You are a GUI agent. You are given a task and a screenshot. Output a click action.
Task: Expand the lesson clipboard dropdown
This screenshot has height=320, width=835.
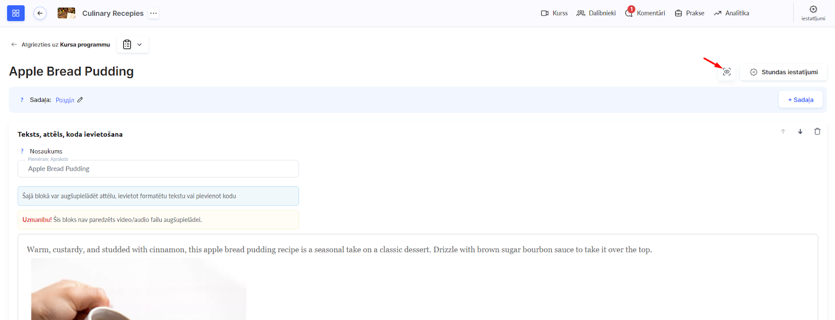tap(133, 45)
